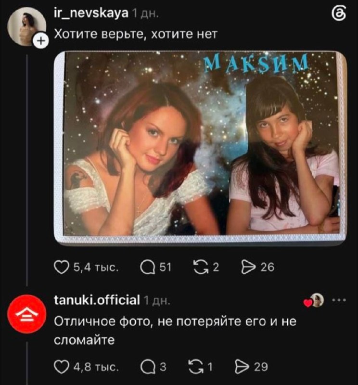Open comments on the ir_nevskaya post

(147, 267)
